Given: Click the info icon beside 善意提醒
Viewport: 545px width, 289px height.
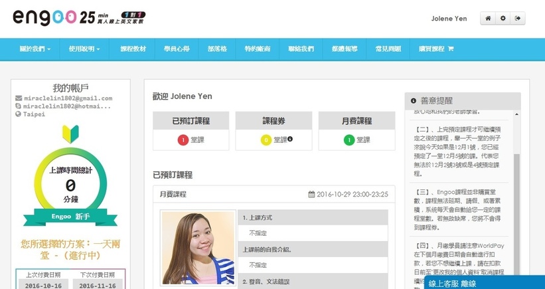Looking at the screenshot, I should 414,101.
